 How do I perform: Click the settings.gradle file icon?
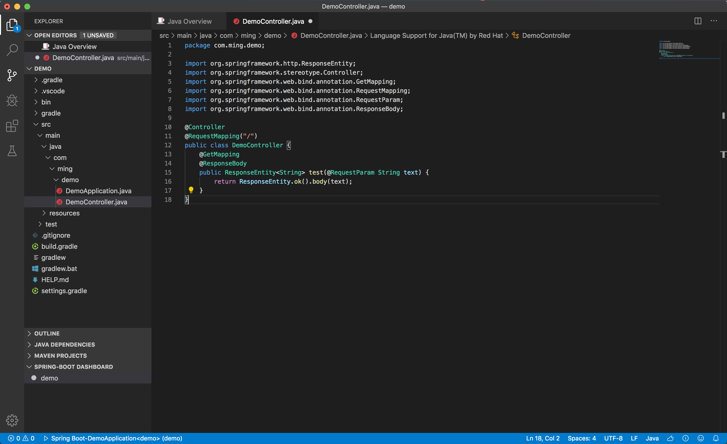(x=35, y=291)
